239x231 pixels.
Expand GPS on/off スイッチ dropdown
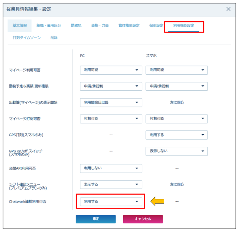click(177, 151)
